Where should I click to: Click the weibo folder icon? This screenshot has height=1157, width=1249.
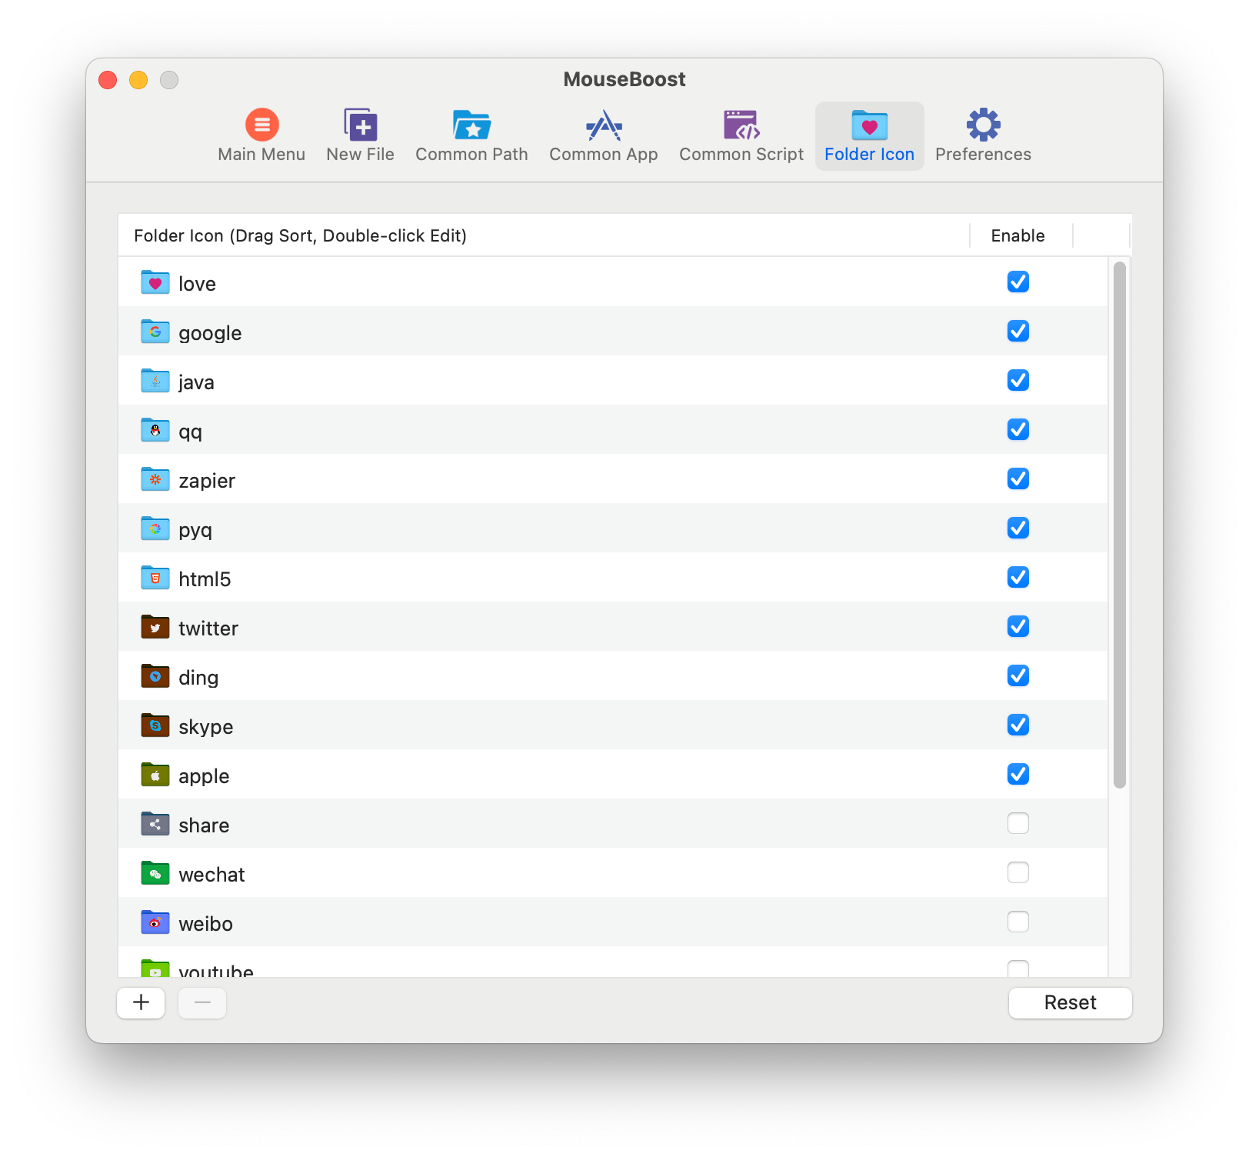tap(155, 922)
